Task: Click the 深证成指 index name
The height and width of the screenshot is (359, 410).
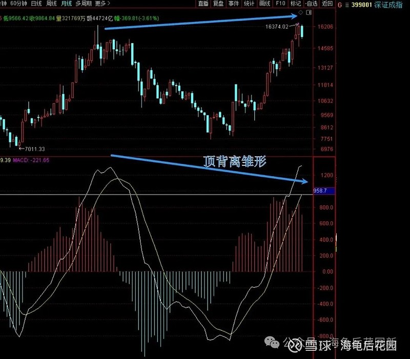Action: (x=388, y=5)
